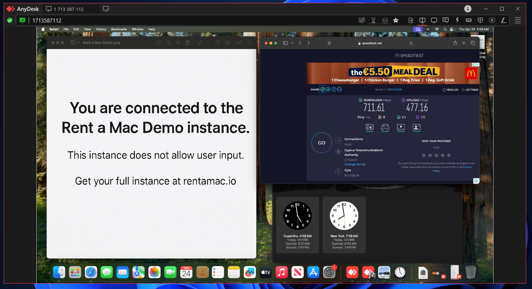The image size is (532, 289).
Task: Click the New York clock widget
Action: coord(344,225)
